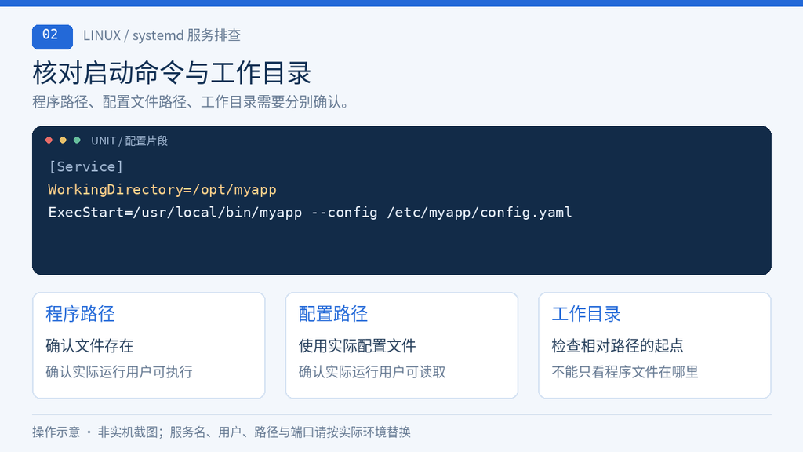
Task: Click the blue 02 slide number badge
Action: tap(53, 36)
